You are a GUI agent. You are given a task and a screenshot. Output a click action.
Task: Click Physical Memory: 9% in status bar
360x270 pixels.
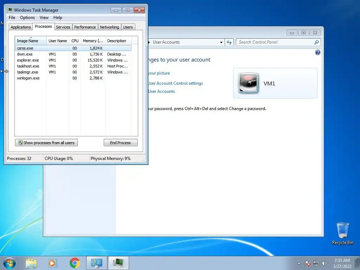tap(110, 159)
